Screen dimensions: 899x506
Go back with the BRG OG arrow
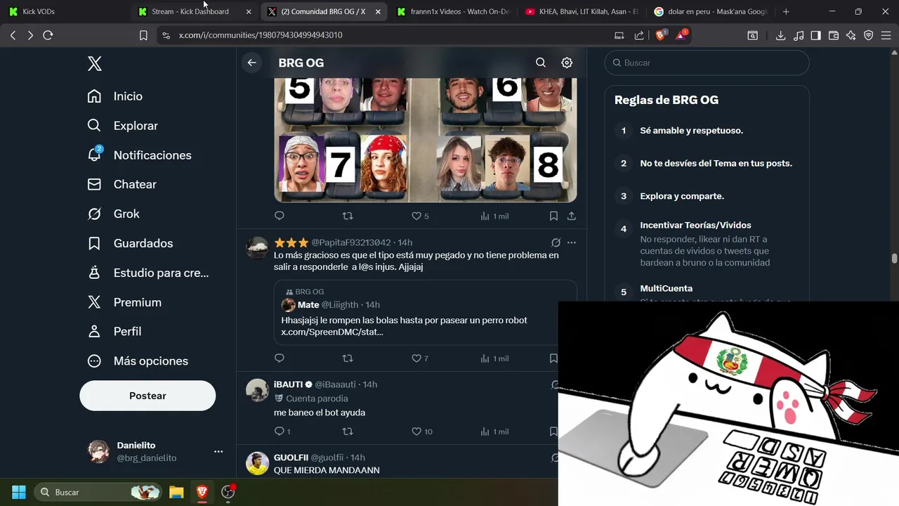[251, 63]
